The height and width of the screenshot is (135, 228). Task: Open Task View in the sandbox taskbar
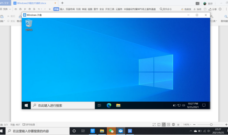(x=99, y=105)
